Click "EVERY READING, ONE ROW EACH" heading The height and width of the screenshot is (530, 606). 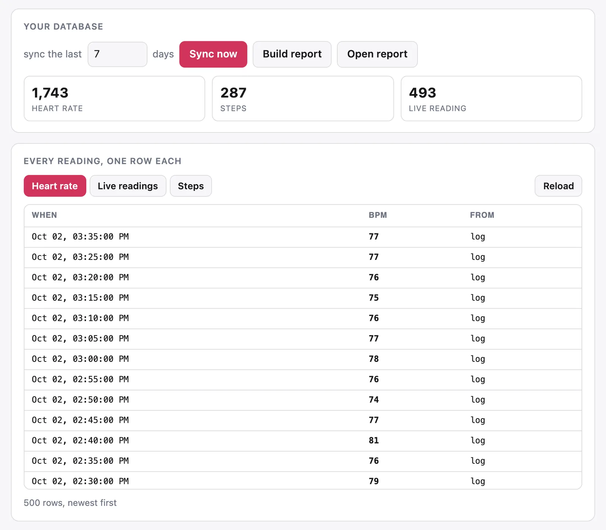click(102, 161)
